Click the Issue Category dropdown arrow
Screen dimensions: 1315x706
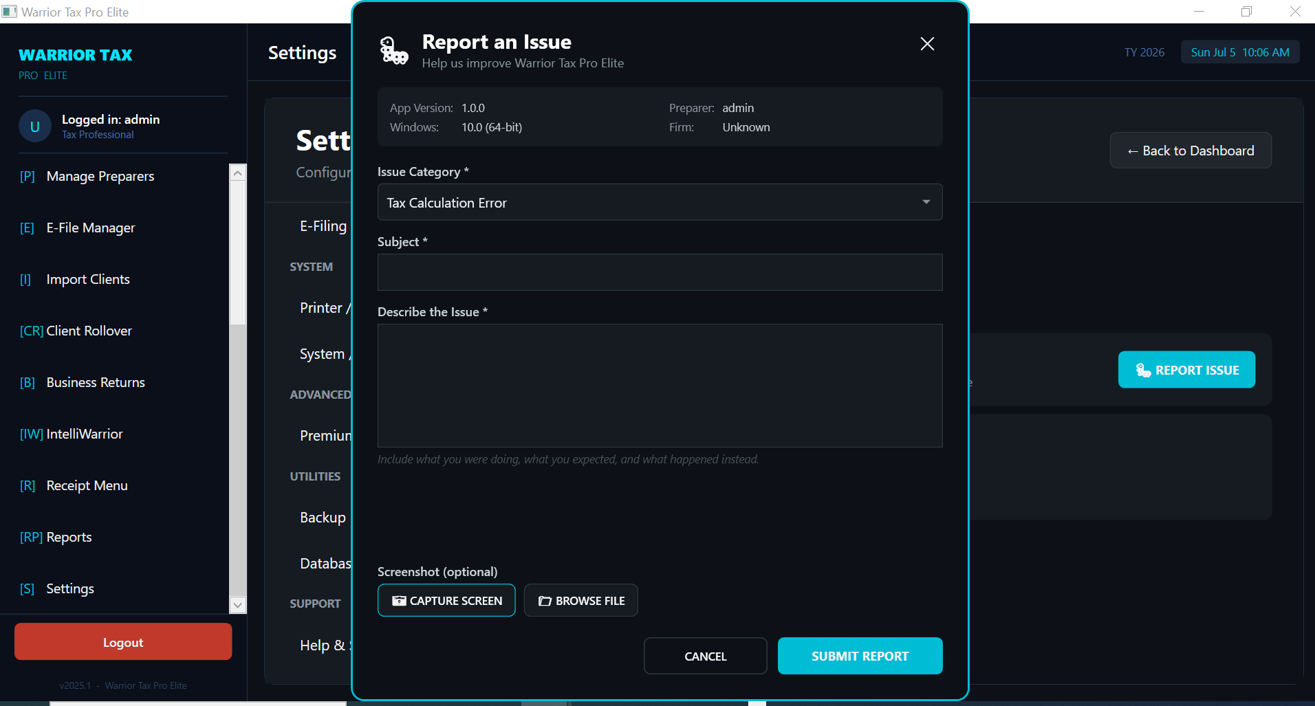926,202
